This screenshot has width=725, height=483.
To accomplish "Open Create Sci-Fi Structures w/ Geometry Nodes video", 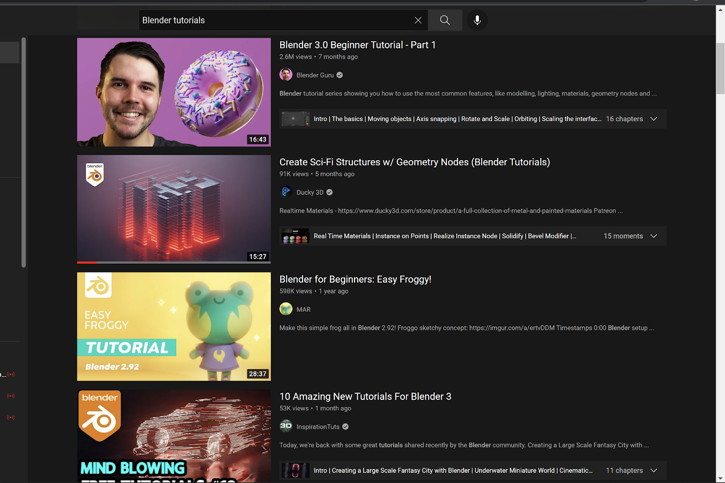I will 414,162.
